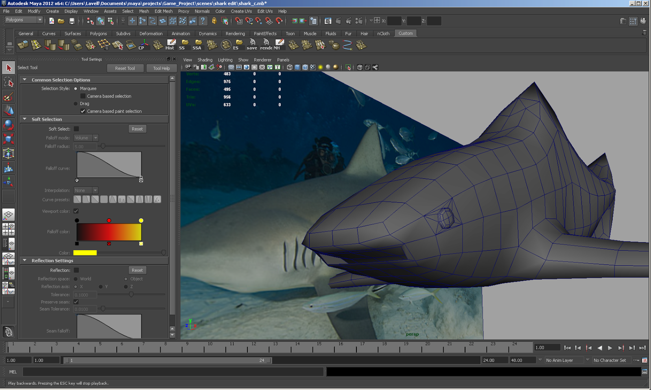This screenshot has height=390, width=651.
Task: Click inside the MEL command line field
Action: click(x=171, y=371)
